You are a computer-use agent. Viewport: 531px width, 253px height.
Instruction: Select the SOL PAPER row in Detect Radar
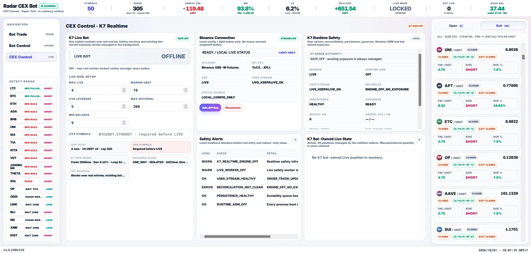click(31, 181)
